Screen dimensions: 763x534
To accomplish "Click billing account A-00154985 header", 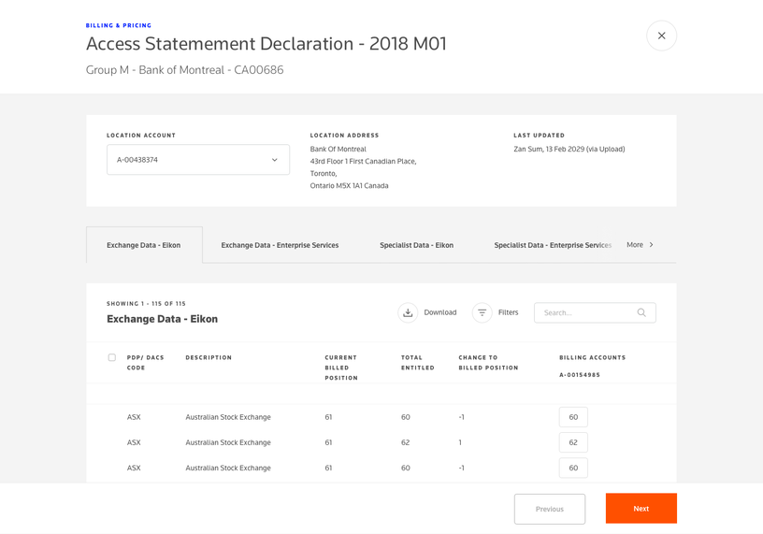I will tap(580, 375).
